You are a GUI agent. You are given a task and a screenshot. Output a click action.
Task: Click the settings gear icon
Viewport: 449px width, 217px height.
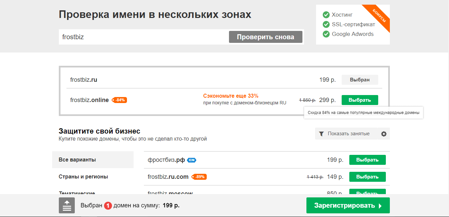tap(384, 134)
